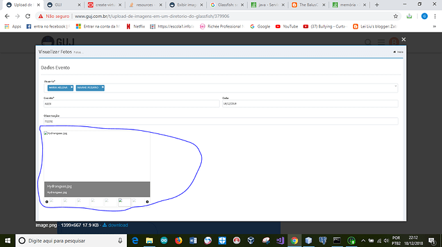The image size is (442, 247).
Task: Click the Evento input field
Action: coord(131,103)
